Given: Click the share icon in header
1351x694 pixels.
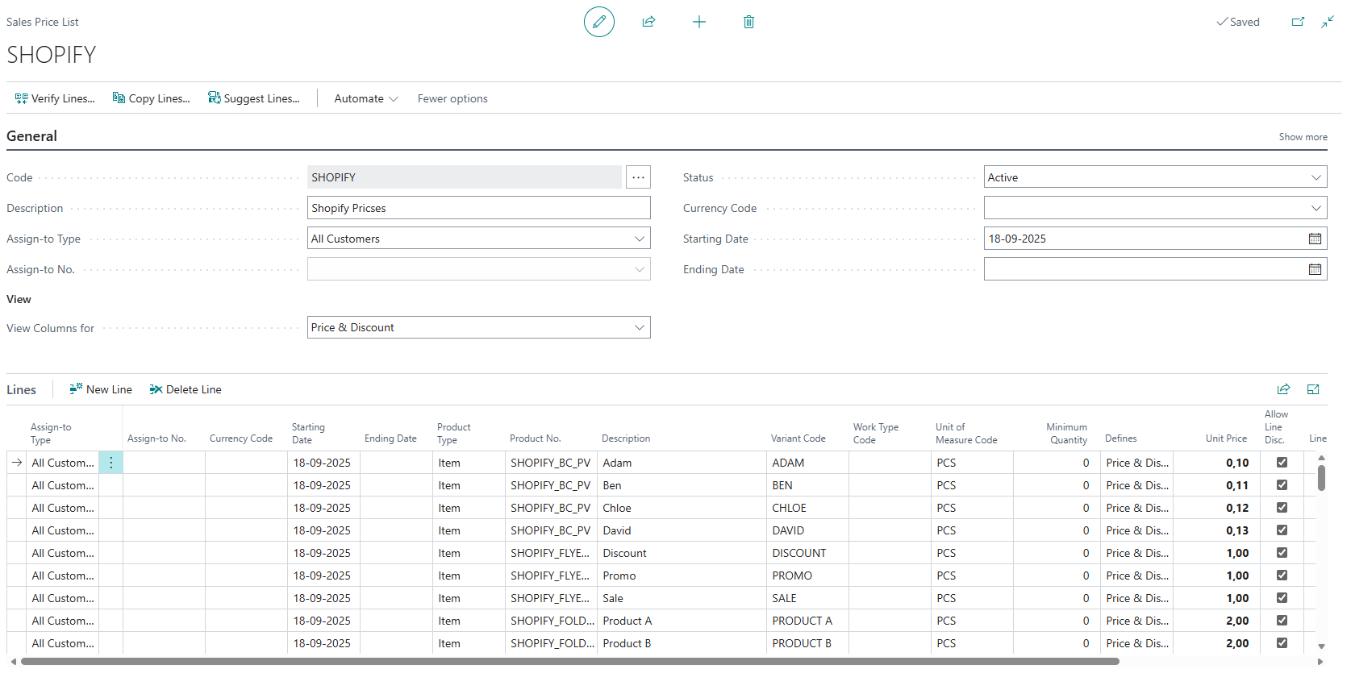Looking at the screenshot, I should coord(648,22).
